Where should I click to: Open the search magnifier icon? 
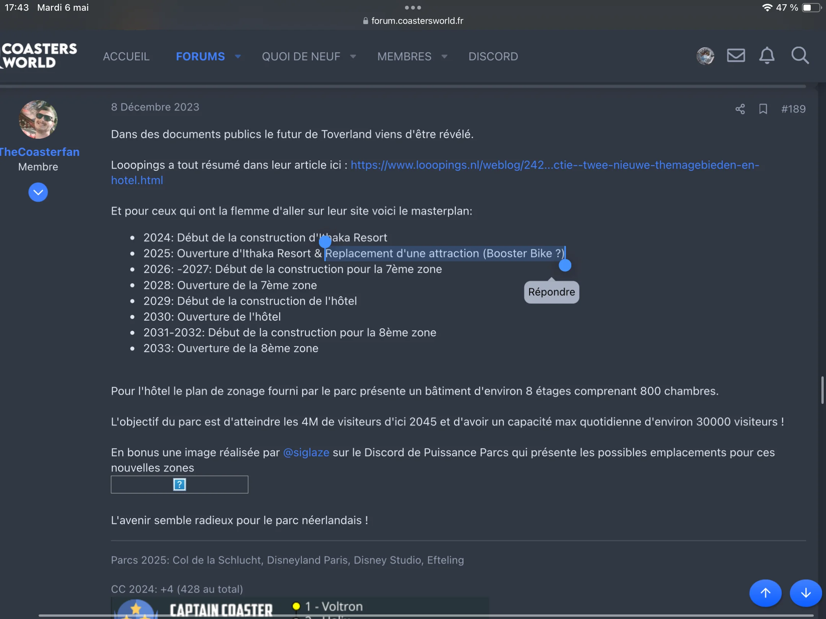(x=800, y=56)
